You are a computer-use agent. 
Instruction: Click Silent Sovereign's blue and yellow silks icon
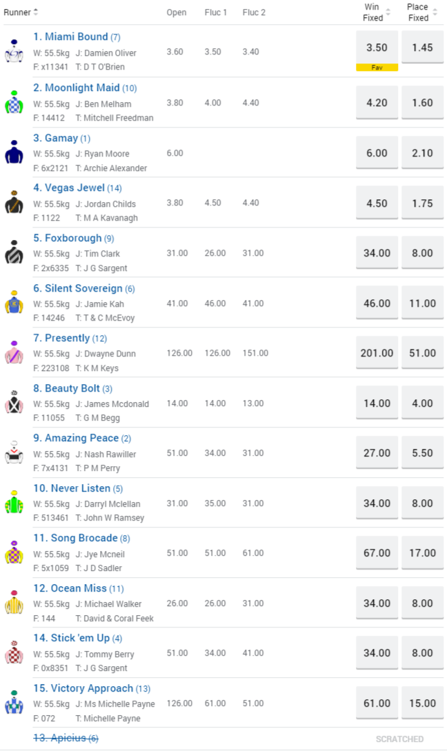[14, 303]
